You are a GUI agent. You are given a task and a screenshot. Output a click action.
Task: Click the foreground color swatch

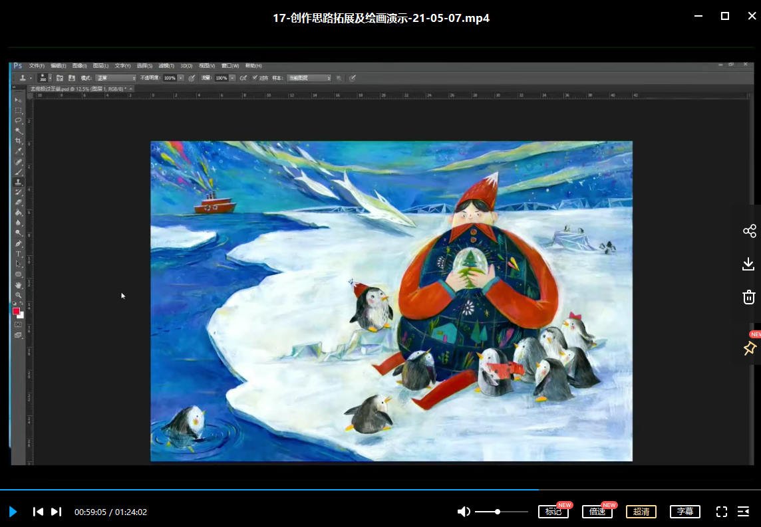pos(16,310)
